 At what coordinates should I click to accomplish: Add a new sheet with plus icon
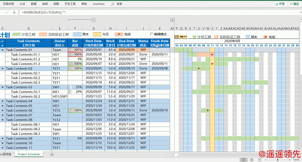52,155
